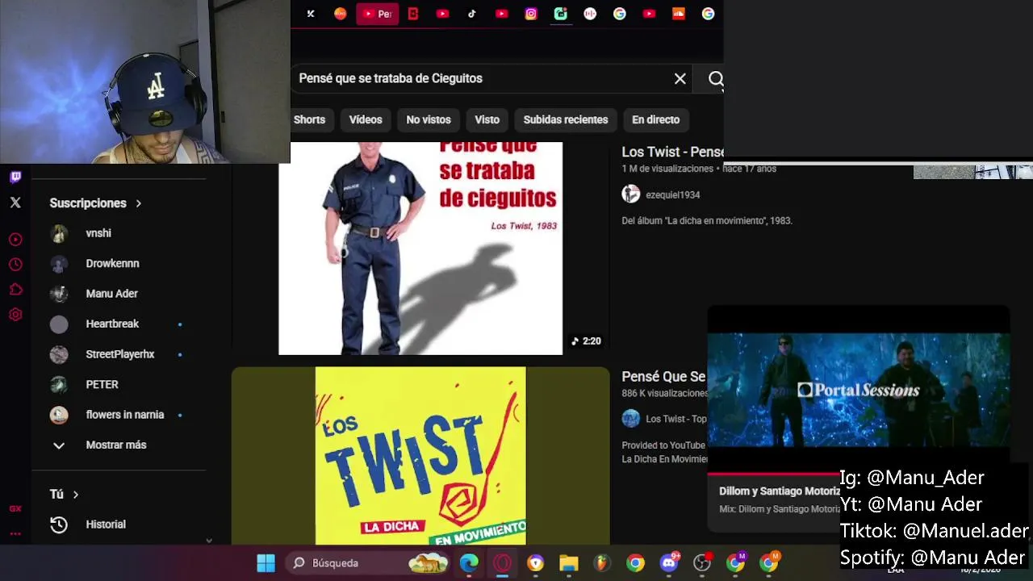Open History clock icon in Opera sidebar
Image resolution: width=1033 pixels, height=581 pixels.
click(15, 265)
